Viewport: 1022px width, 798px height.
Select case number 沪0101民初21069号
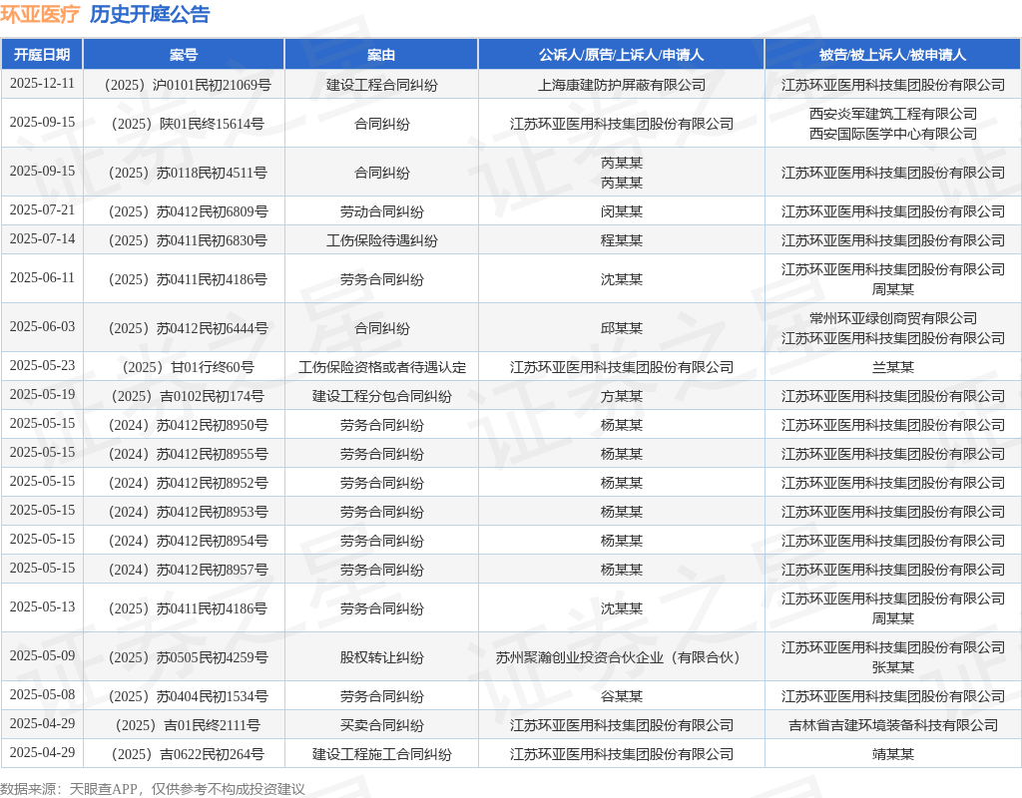pyautogui.click(x=187, y=85)
